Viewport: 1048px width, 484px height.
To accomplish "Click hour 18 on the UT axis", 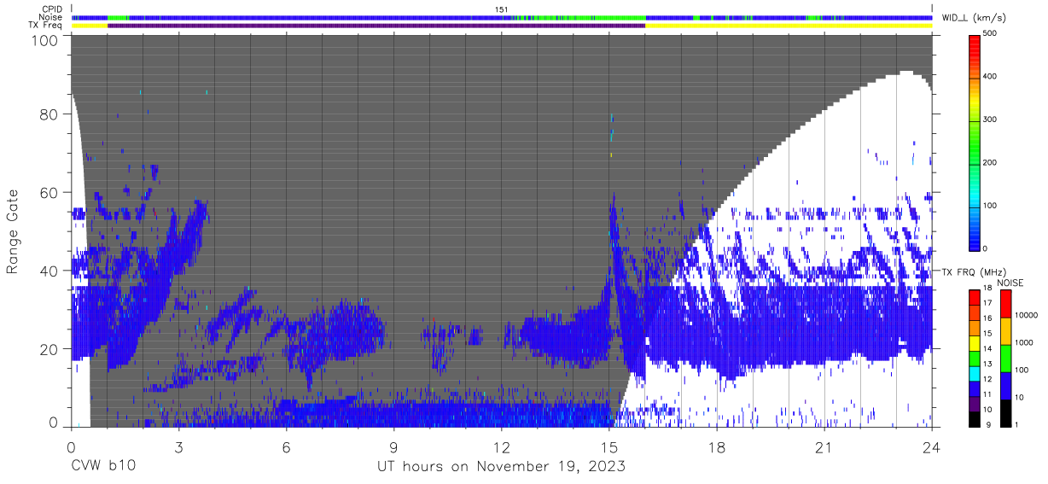I will pos(717,447).
